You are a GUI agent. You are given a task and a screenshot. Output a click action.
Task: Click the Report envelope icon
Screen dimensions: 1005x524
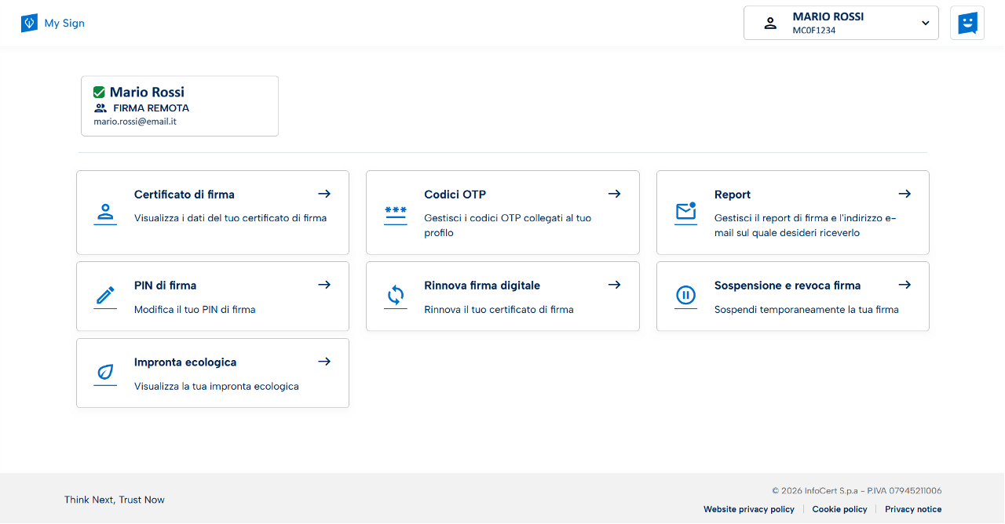pos(685,211)
